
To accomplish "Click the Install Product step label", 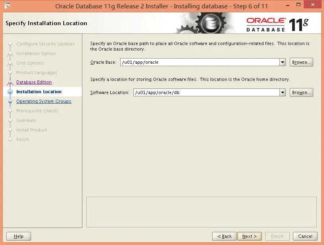I will click(x=31, y=130).
